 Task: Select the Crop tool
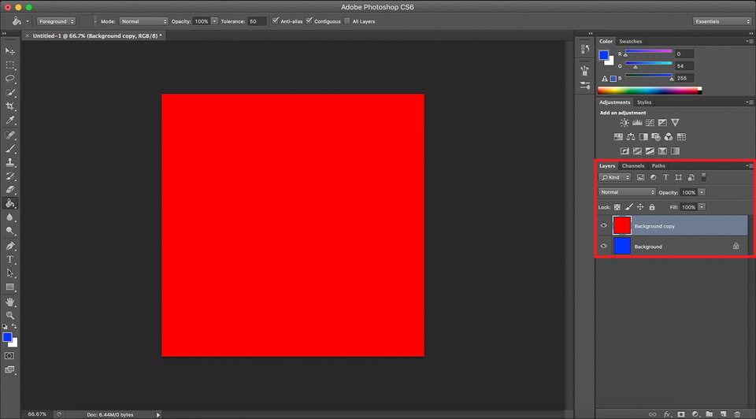(x=10, y=106)
